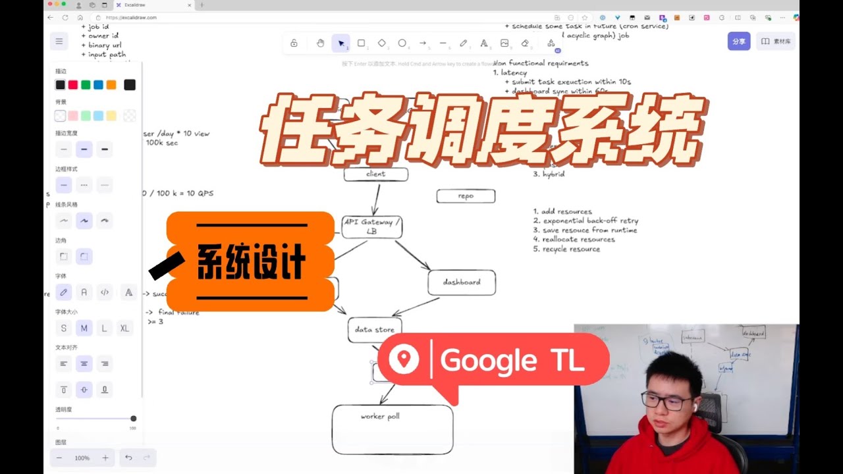Open the Excalidraw hamburger main menu
The height and width of the screenshot is (474, 843).
click(x=59, y=41)
